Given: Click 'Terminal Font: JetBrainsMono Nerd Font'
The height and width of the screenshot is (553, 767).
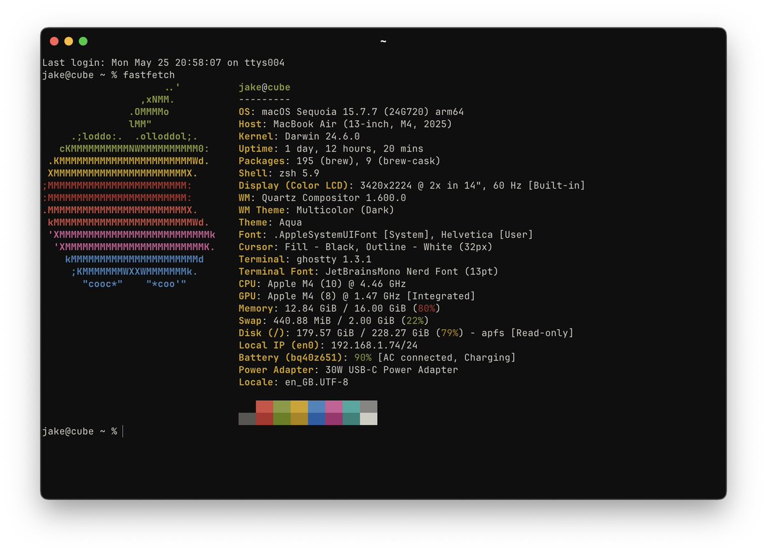Looking at the screenshot, I should point(368,271).
